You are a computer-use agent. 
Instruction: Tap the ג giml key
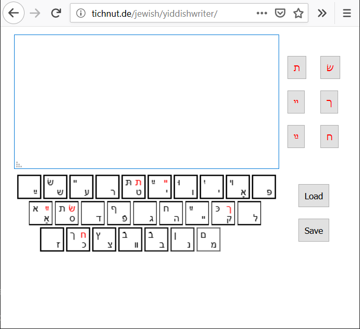click(x=145, y=213)
